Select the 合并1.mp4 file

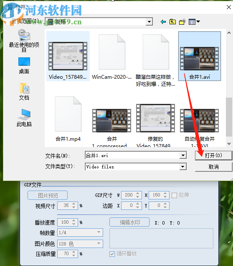68,119
